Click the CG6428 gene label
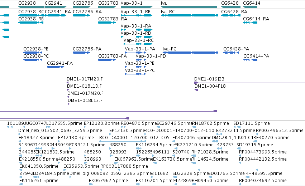The width and height of the screenshot is (305, 186). click(230, 3)
